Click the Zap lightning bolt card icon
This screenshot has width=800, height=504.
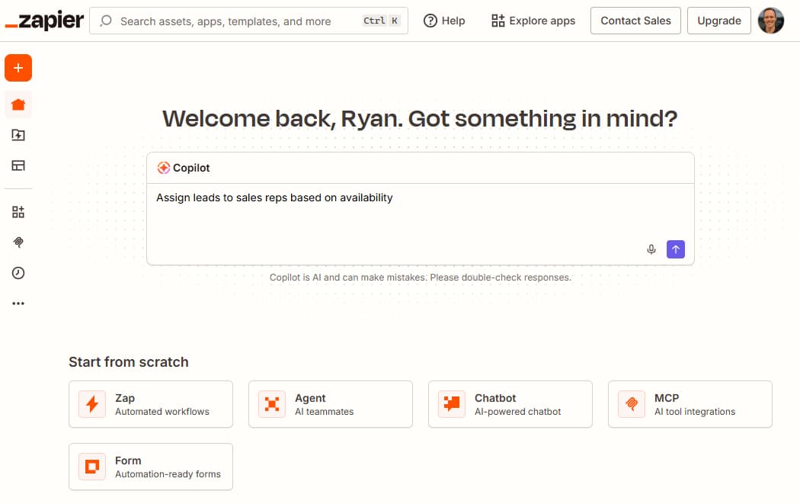click(92, 404)
